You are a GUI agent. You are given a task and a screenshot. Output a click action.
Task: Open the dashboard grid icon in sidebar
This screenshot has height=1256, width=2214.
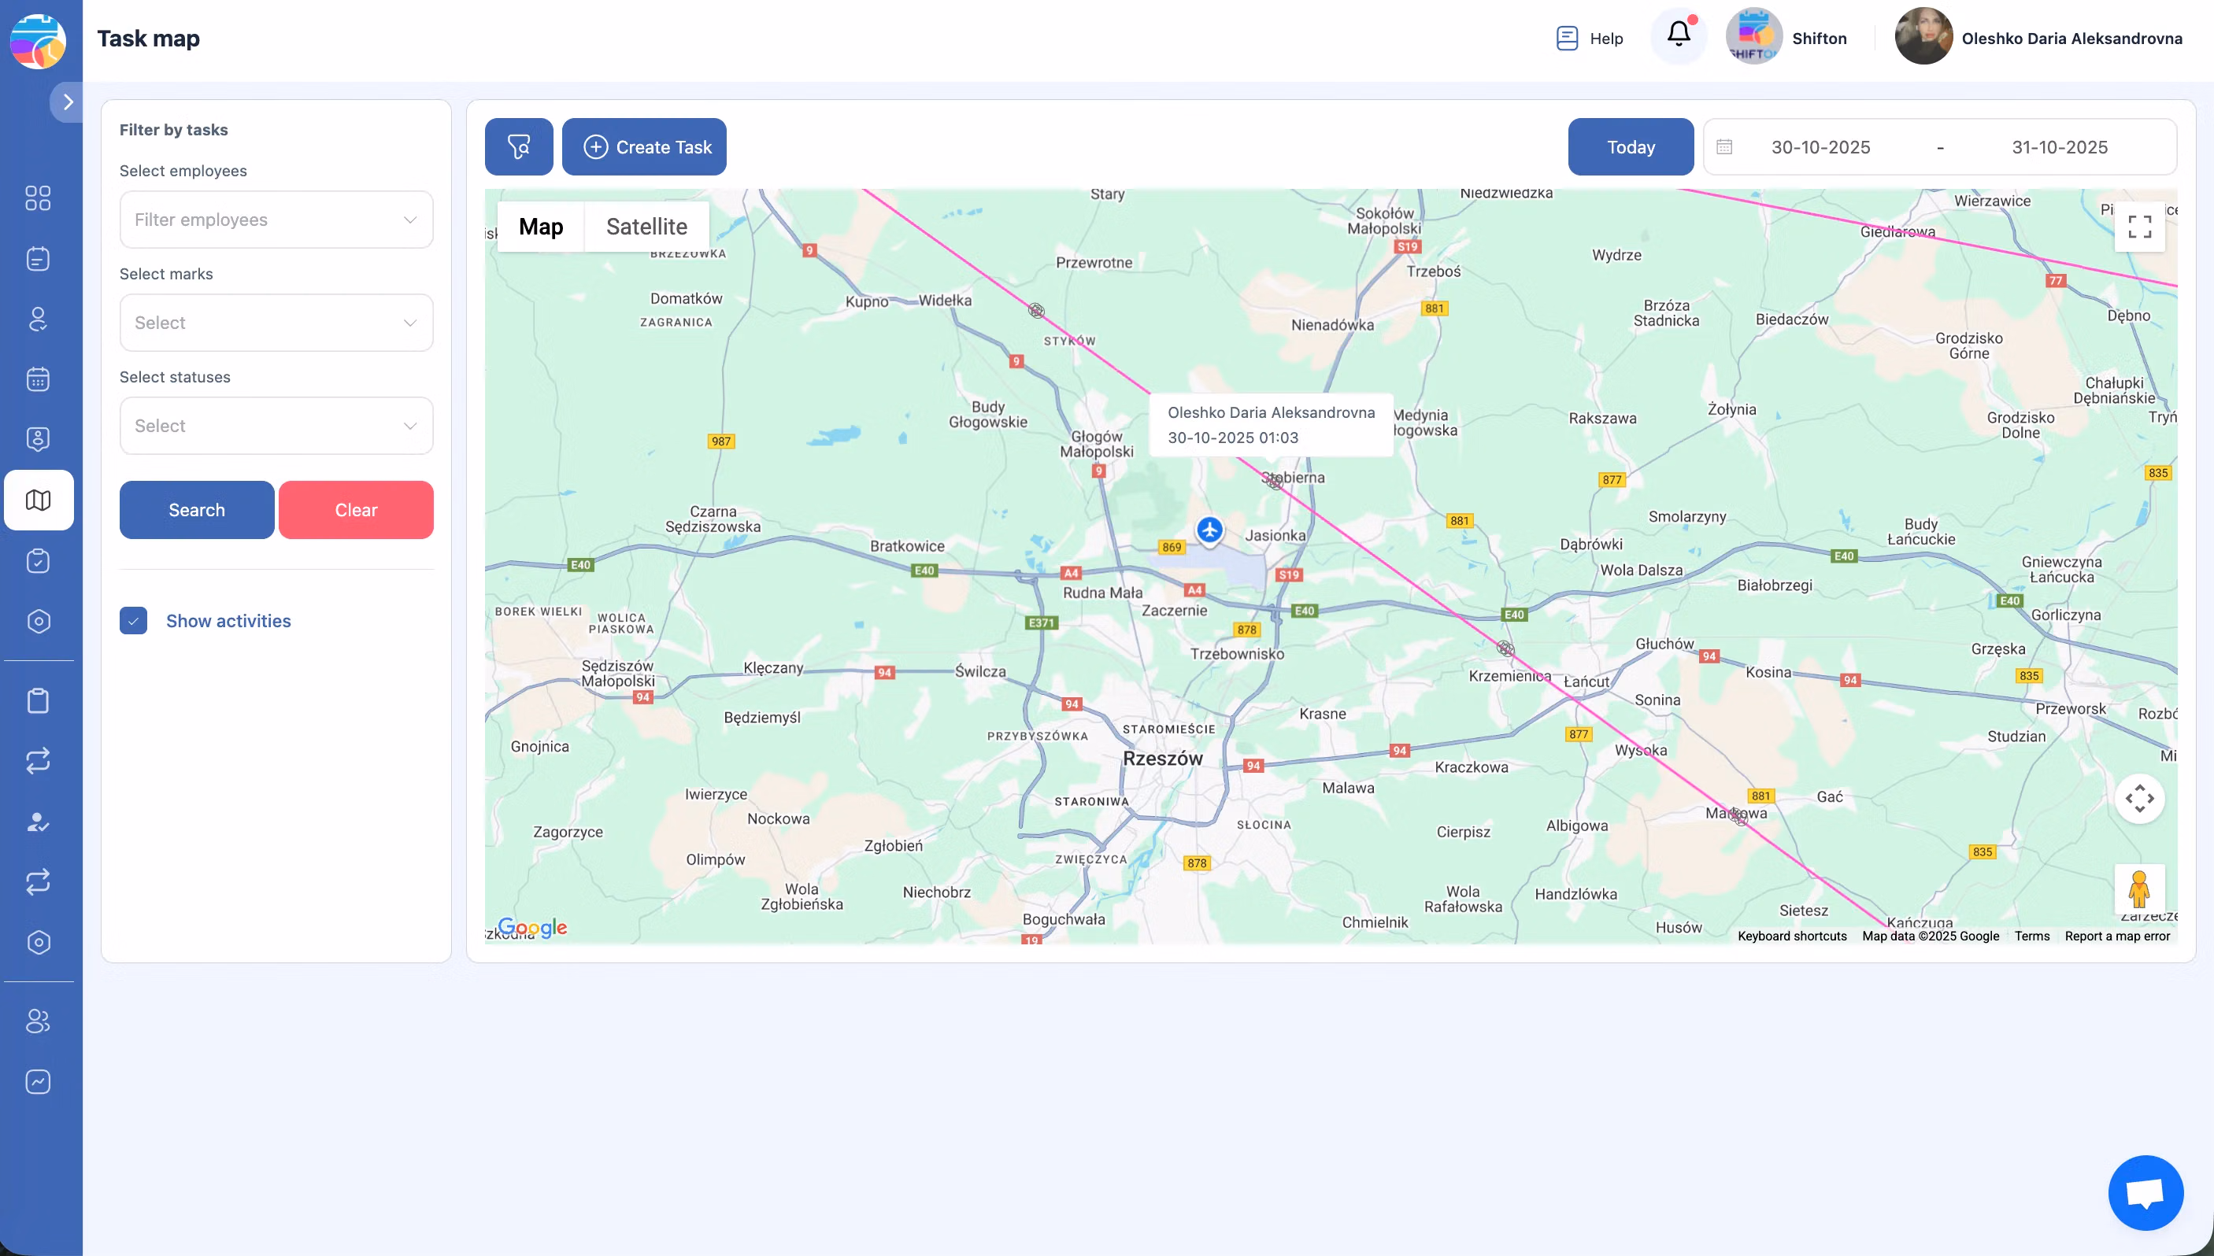click(38, 198)
